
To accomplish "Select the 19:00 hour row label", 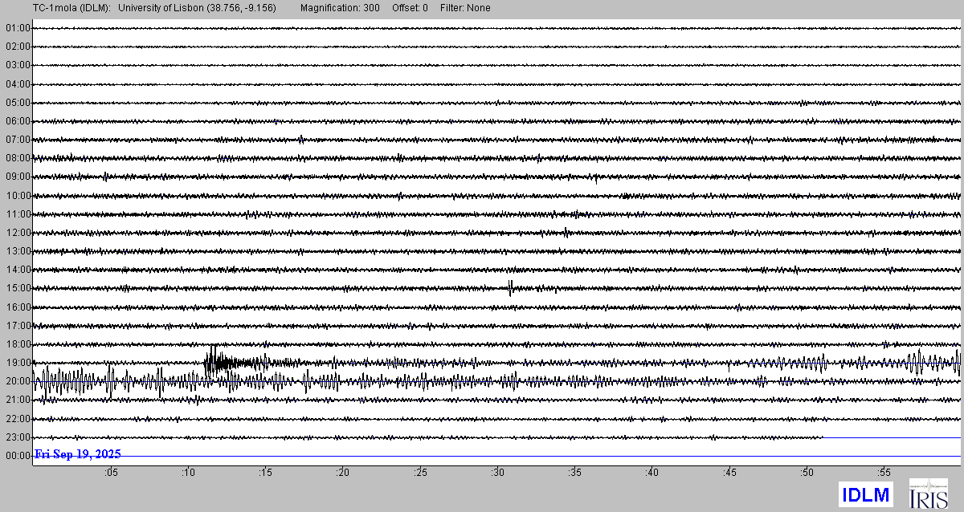I will pos(18,363).
